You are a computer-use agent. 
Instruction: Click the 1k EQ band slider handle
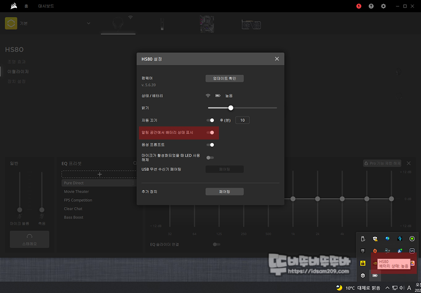(293, 199)
